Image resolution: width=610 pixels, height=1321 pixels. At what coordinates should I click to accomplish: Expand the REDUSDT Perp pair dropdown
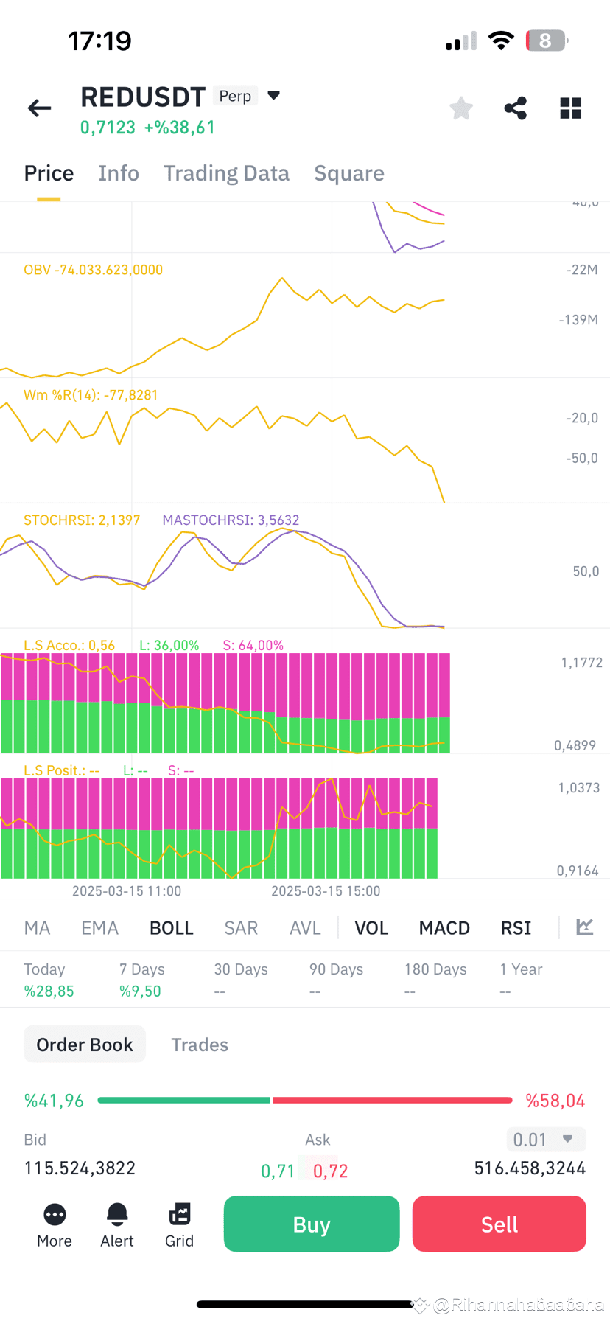(x=274, y=96)
